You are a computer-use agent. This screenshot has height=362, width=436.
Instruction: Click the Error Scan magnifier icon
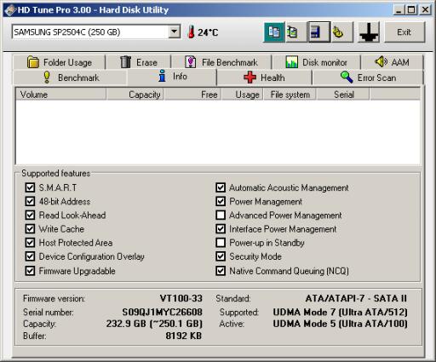(x=347, y=77)
